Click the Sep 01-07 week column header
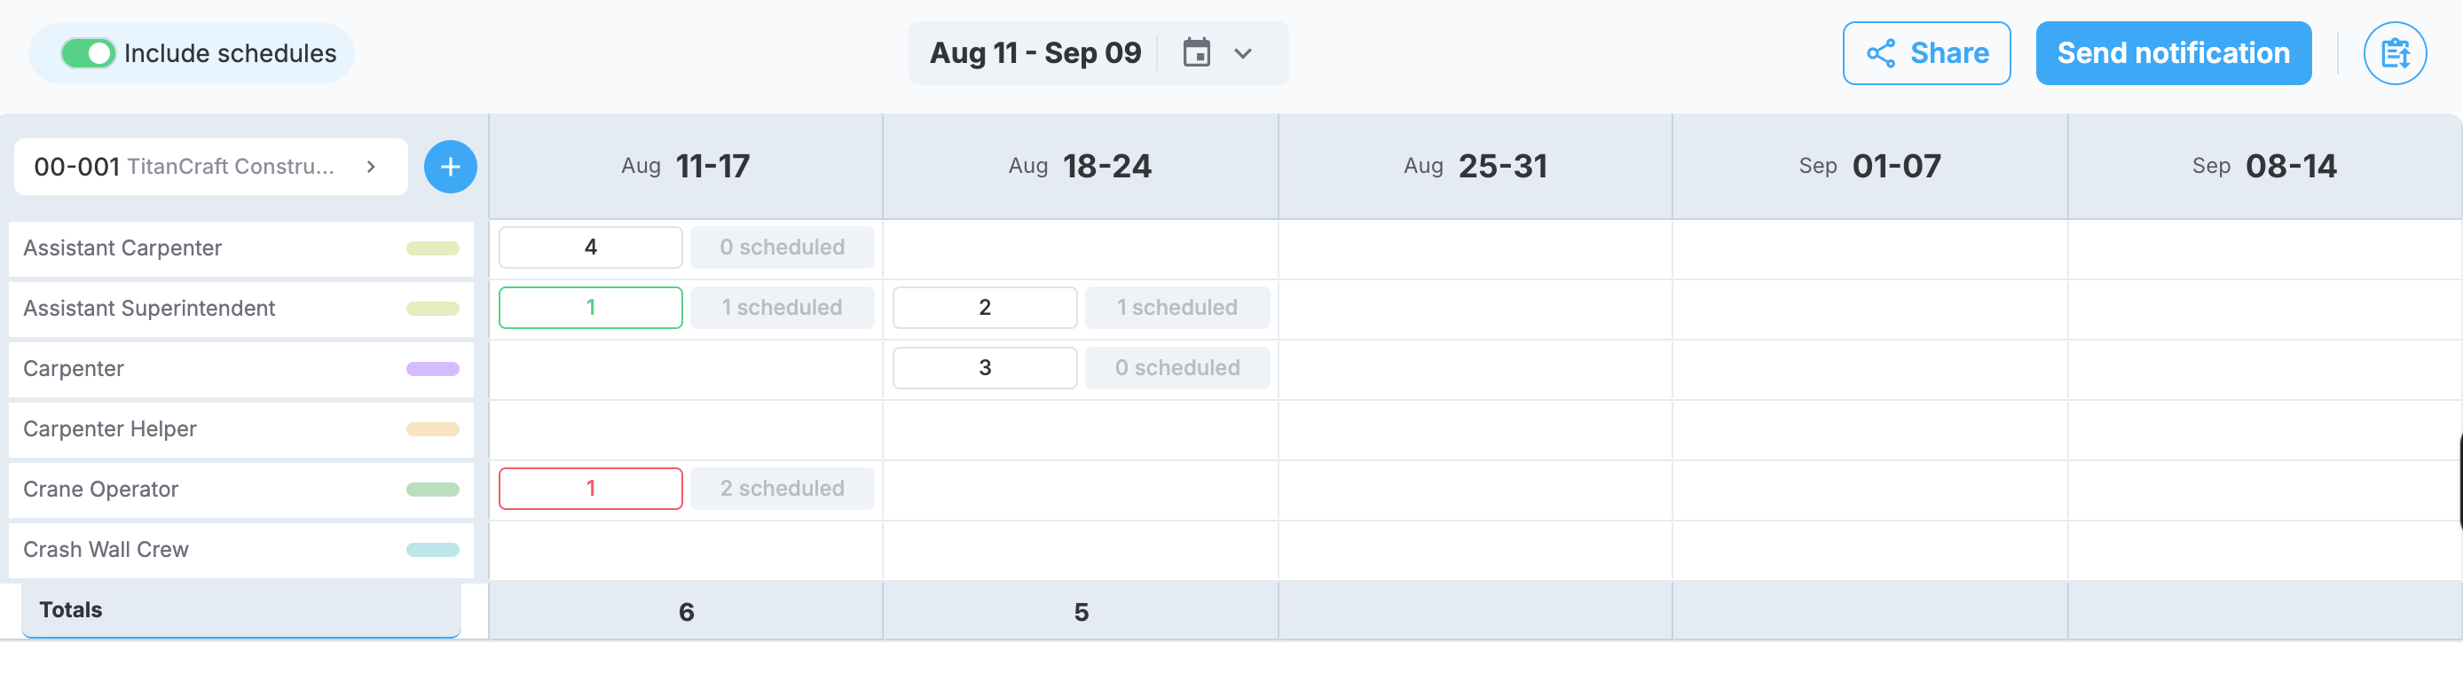The width and height of the screenshot is (2463, 690). 1869,166
